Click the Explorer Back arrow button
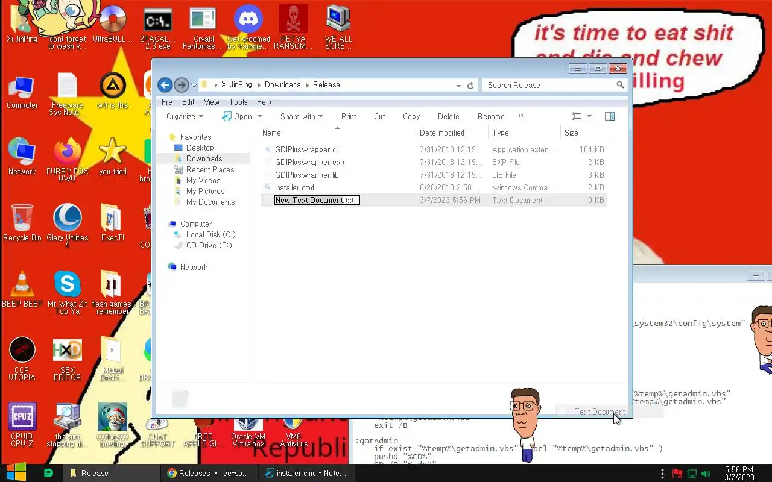This screenshot has width=772, height=482. coord(165,85)
